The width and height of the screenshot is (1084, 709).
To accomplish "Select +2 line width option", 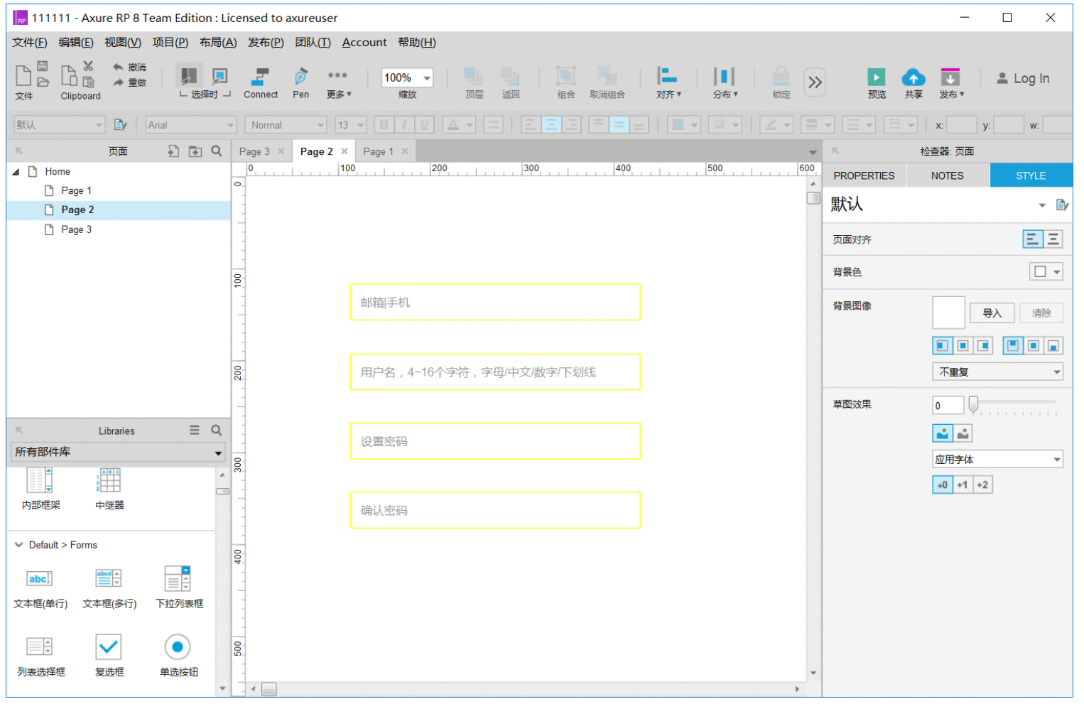I will 982,485.
